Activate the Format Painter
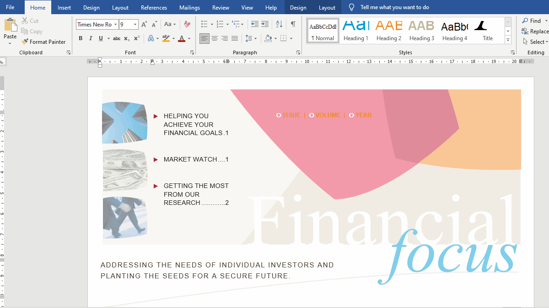This screenshot has width=549, height=308. tap(43, 42)
